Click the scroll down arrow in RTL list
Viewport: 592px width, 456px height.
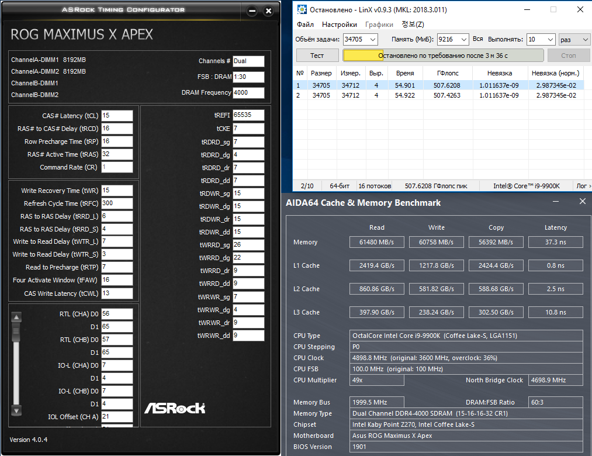[x=16, y=410]
